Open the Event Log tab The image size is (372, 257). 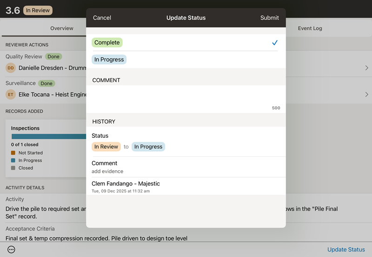310,28
